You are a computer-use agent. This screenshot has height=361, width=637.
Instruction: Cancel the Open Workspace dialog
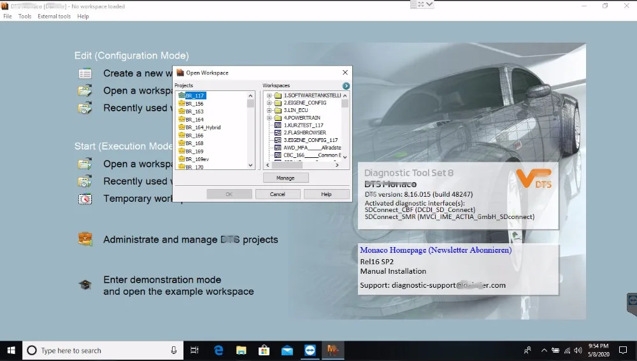[278, 194]
